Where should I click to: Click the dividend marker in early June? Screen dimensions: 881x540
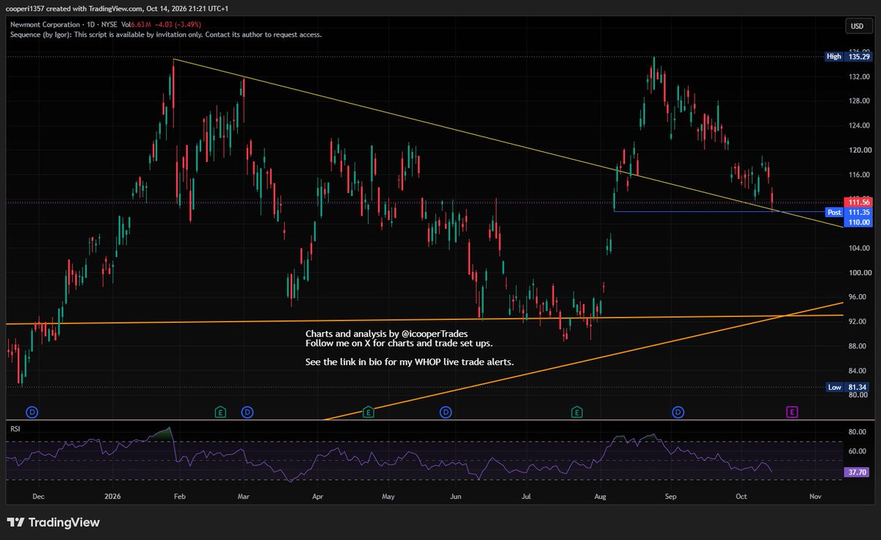(x=446, y=412)
